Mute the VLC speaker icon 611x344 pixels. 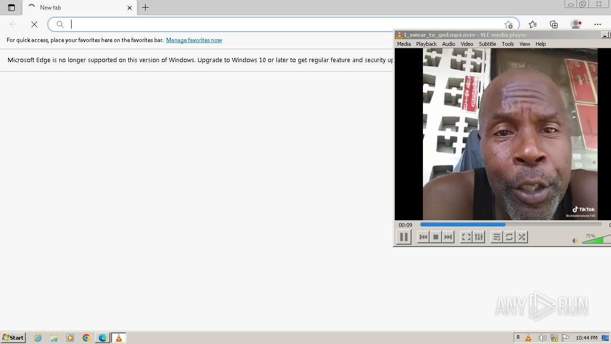575,241
